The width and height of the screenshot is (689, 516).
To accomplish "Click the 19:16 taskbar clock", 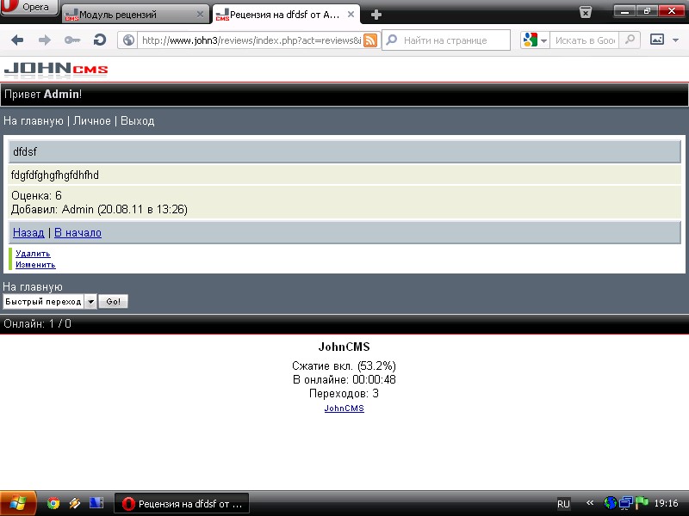I will coord(666,503).
